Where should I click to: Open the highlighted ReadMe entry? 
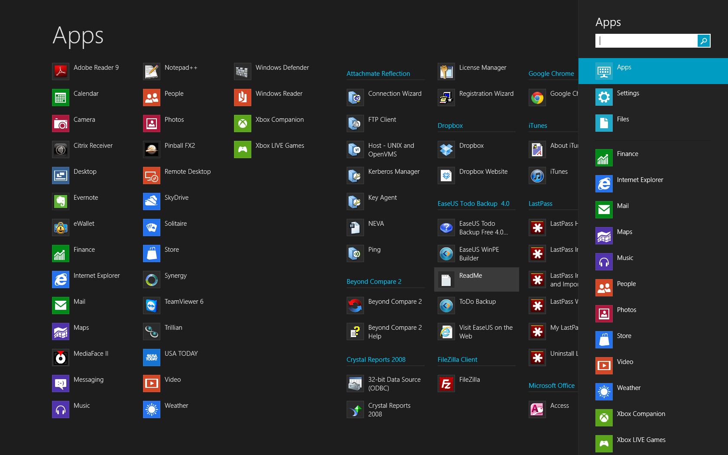477,279
